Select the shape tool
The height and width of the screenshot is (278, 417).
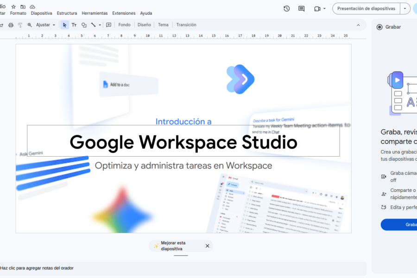(x=84, y=25)
